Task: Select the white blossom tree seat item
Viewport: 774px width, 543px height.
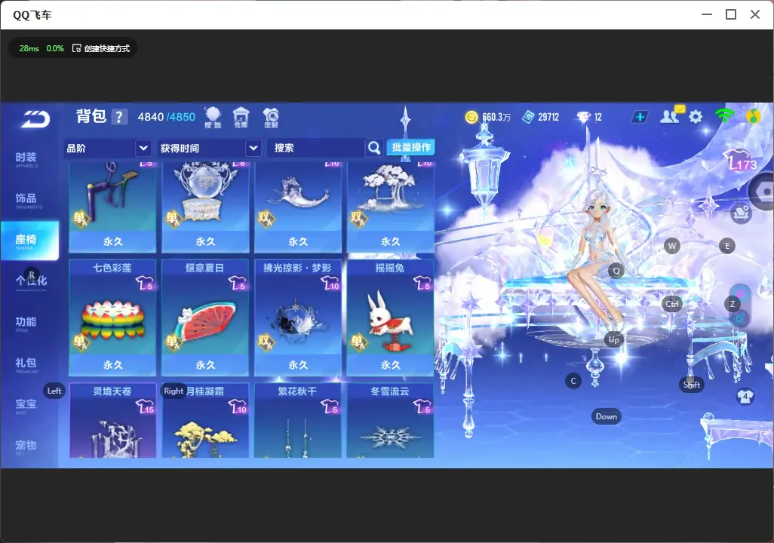Action: tap(391, 207)
